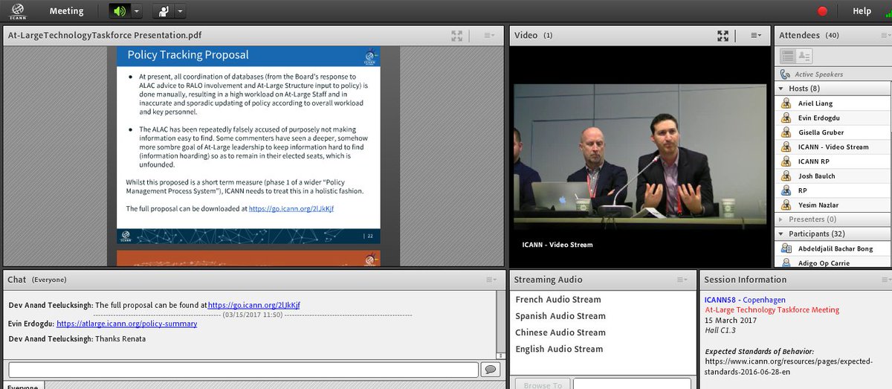892x389 pixels.
Task: Click the Hall C1.3 location text
Action: (720, 329)
